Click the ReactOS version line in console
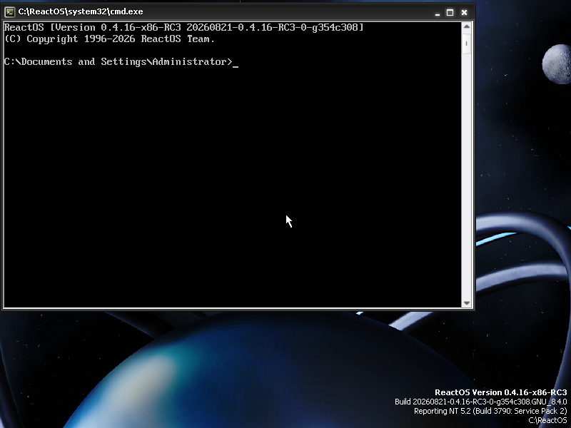 click(183, 27)
